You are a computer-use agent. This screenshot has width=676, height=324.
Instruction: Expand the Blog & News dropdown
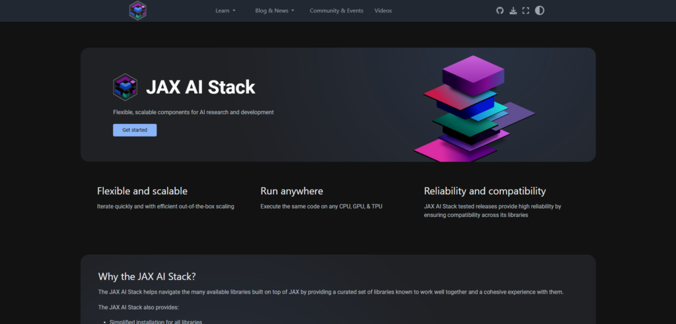[275, 11]
